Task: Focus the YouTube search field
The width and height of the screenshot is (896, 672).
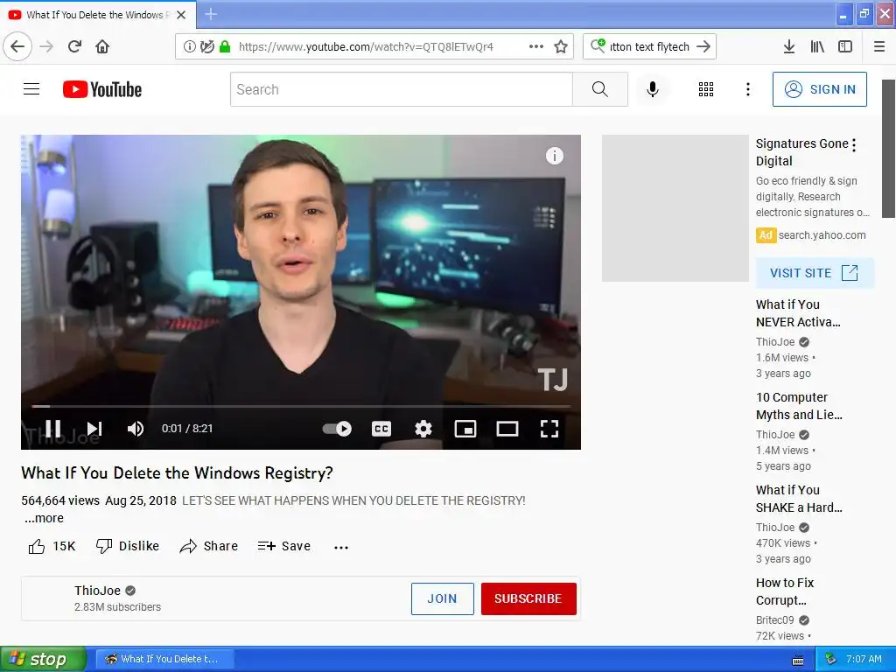Action: (x=401, y=89)
